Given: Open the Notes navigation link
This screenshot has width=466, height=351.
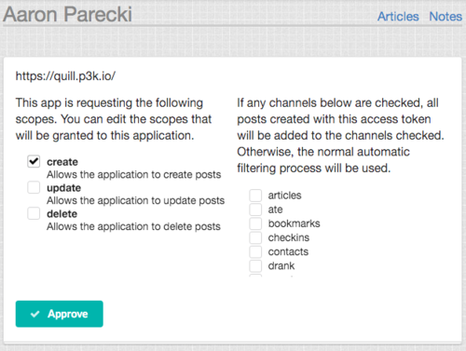Looking at the screenshot, I should (445, 17).
